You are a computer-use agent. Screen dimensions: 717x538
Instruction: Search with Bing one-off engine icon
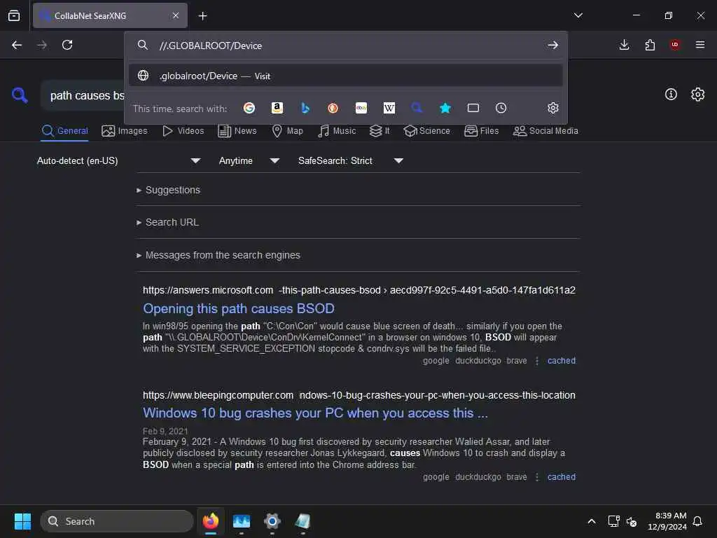(305, 108)
